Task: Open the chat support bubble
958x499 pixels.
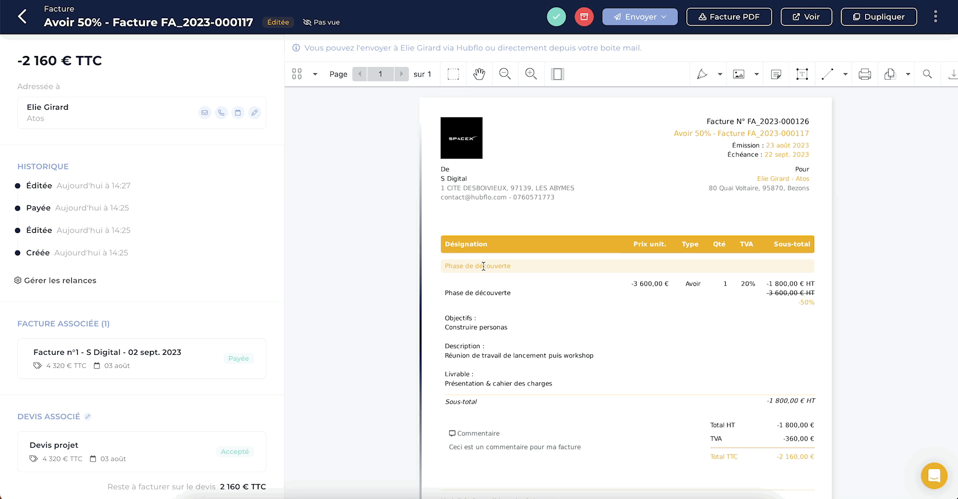Action: tap(934, 476)
